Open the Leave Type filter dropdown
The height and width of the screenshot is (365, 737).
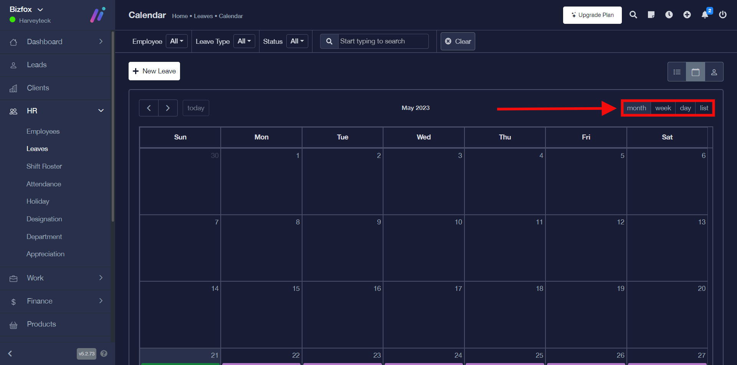coord(244,41)
